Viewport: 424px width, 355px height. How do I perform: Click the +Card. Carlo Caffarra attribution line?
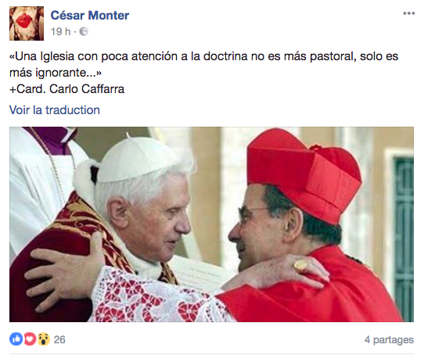point(66,89)
